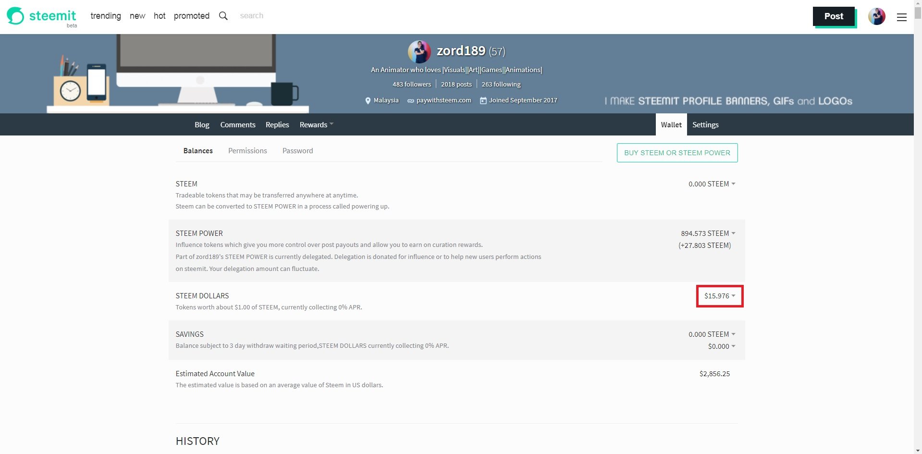Click the Joined September 2017 text
The height and width of the screenshot is (454, 922).
click(523, 100)
